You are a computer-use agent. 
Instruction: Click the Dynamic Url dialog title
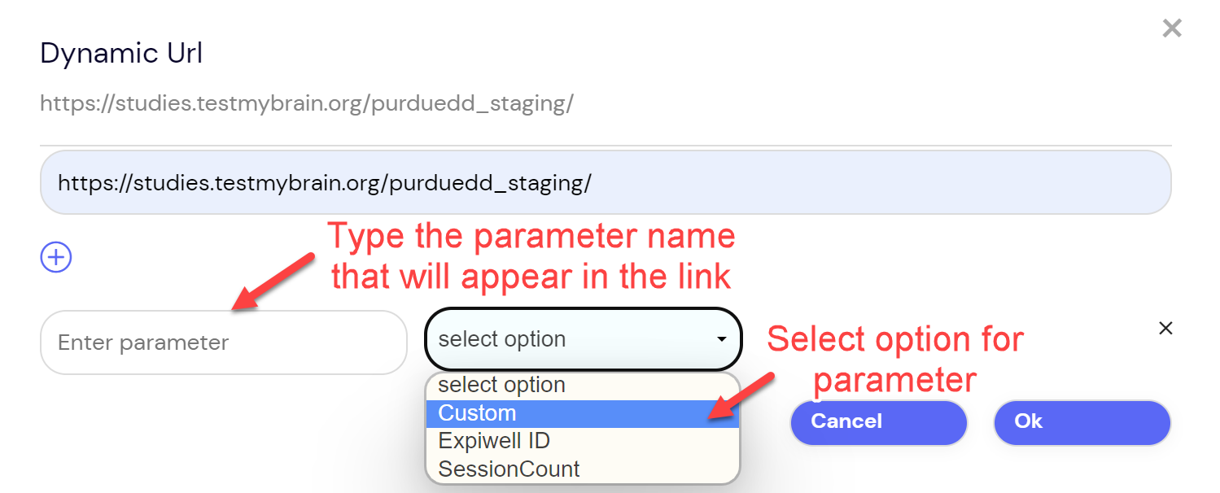120,53
